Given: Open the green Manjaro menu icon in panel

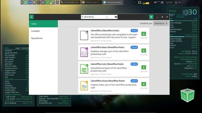Looking at the screenshot, I should (26, 2).
